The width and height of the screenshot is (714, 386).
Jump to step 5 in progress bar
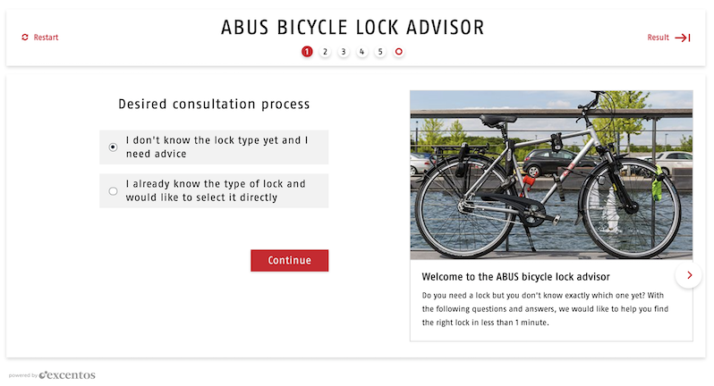(x=380, y=52)
